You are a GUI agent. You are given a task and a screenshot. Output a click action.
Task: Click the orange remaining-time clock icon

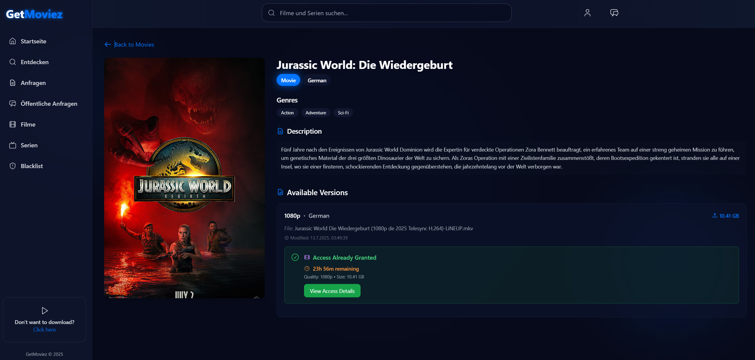307,269
